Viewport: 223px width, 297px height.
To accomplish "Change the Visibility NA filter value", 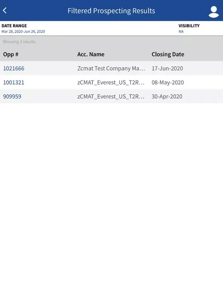I will click(x=181, y=31).
